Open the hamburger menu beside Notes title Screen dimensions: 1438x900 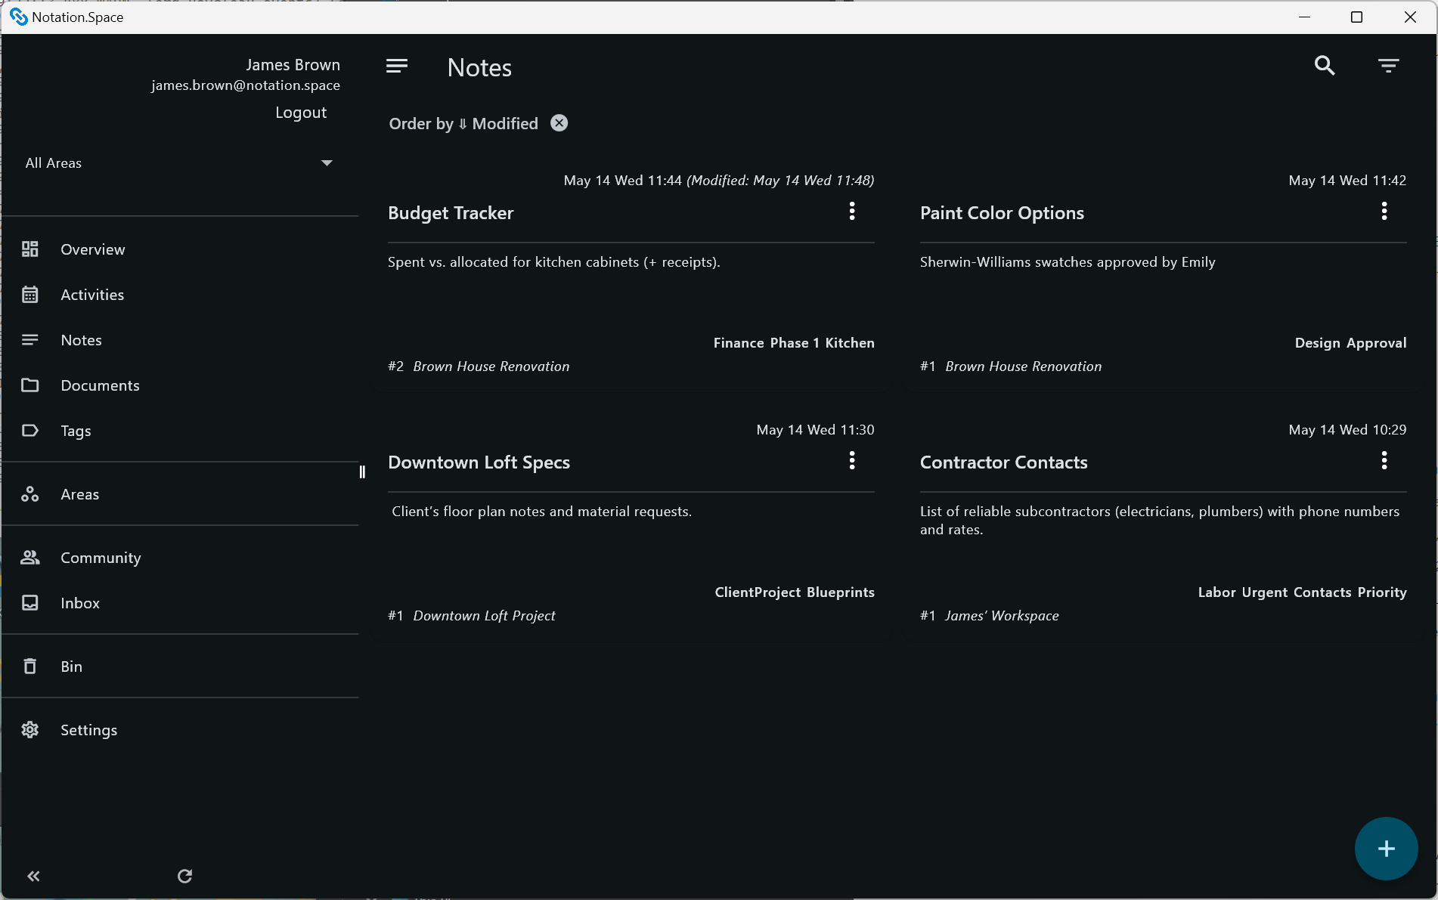pyautogui.click(x=396, y=66)
